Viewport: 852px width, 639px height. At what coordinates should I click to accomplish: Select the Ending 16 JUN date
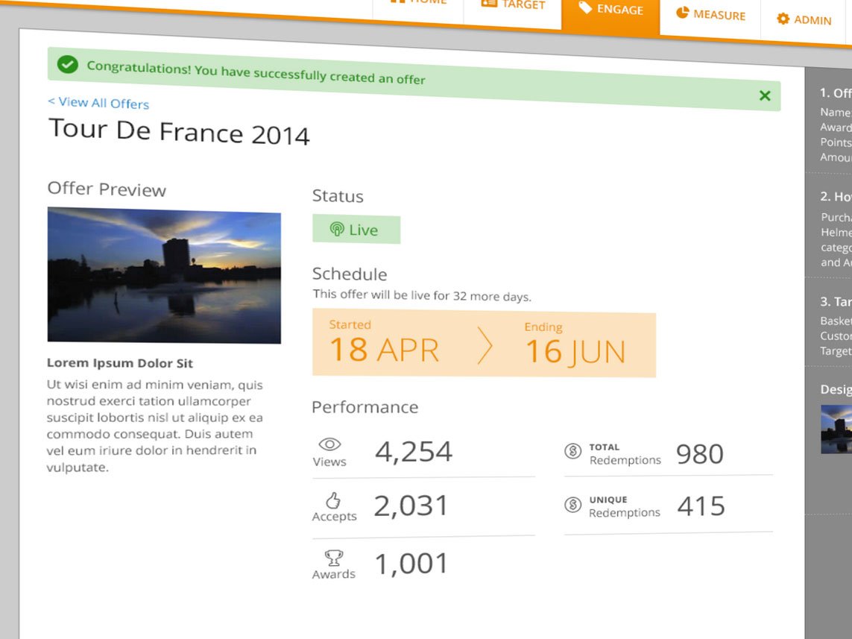[x=575, y=345]
